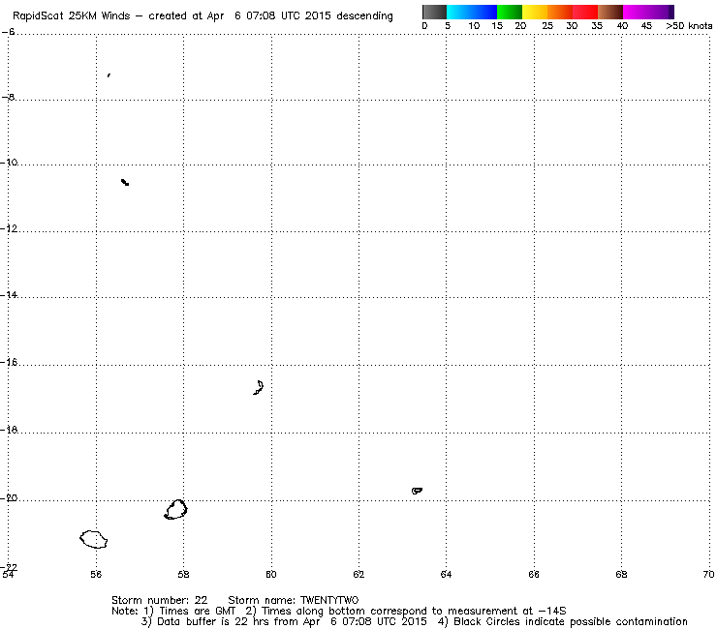Click the hooked island outline near 60E 17S
The image size is (717, 629).
click(x=259, y=387)
